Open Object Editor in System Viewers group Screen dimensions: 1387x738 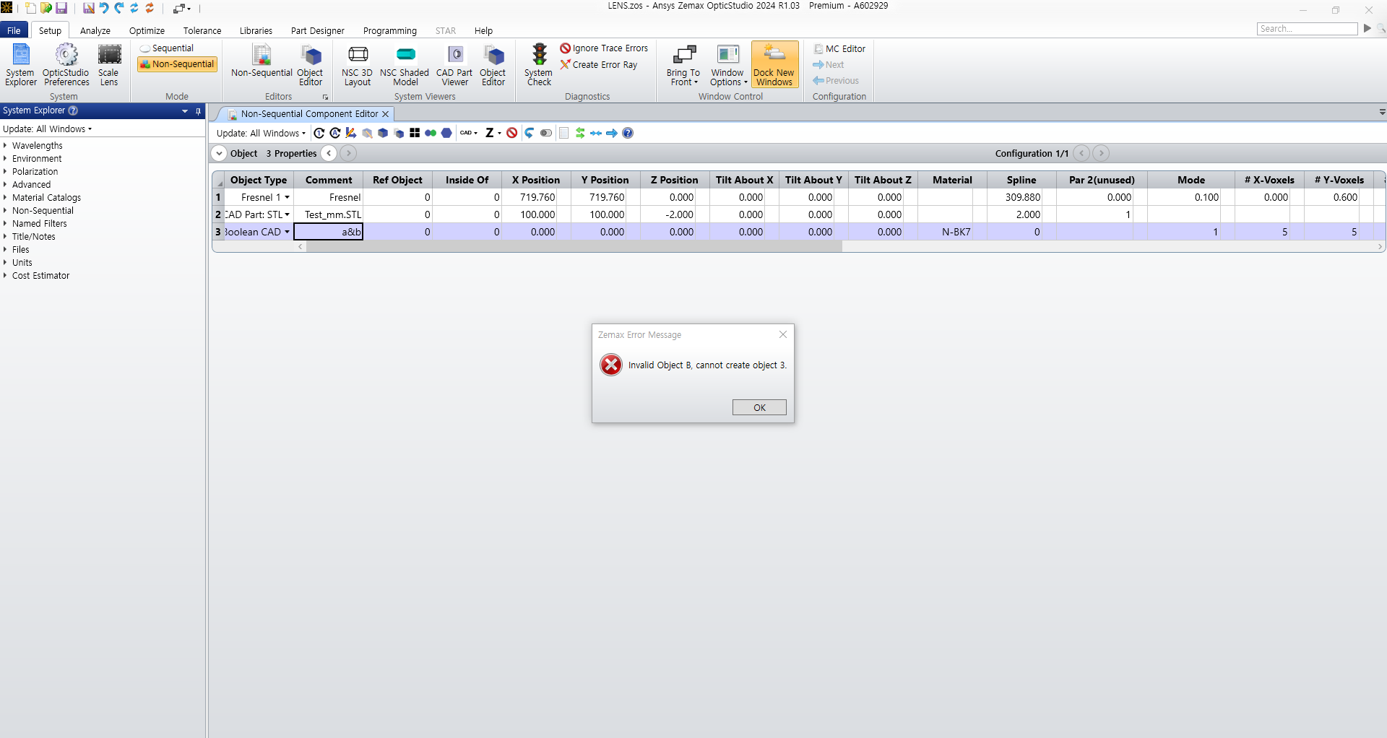click(x=493, y=65)
